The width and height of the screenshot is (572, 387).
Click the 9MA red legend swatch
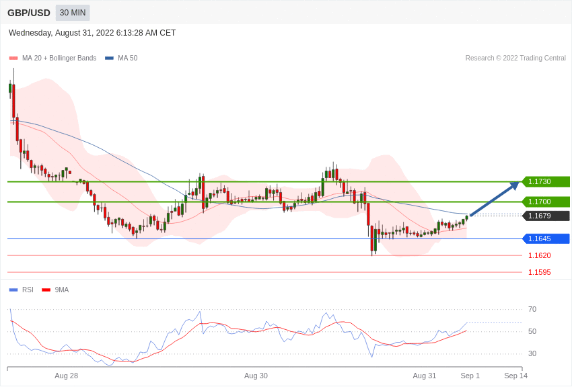[x=46, y=290]
